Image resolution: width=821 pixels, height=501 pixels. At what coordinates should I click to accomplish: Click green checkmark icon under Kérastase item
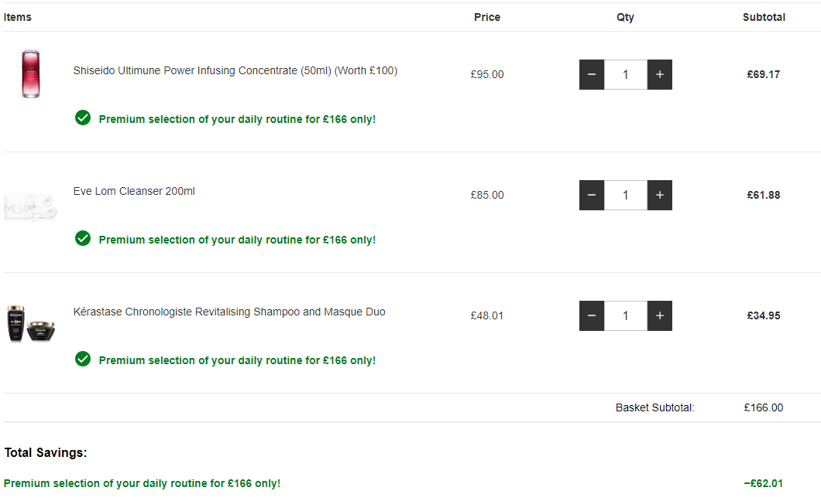click(83, 360)
